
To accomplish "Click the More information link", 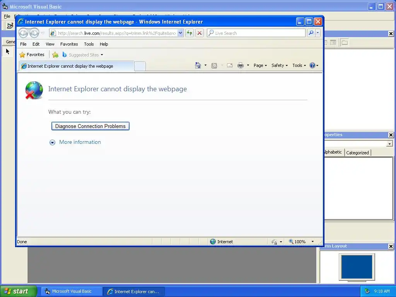I will (80, 142).
